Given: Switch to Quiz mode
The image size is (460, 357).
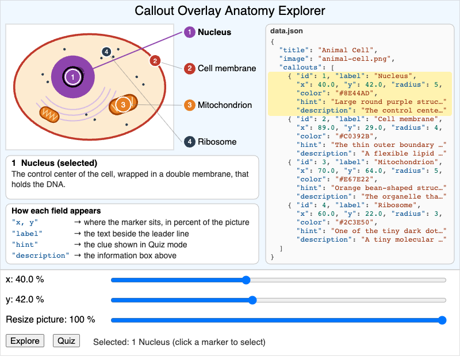Looking at the screenshot, I should click(66, 341).
